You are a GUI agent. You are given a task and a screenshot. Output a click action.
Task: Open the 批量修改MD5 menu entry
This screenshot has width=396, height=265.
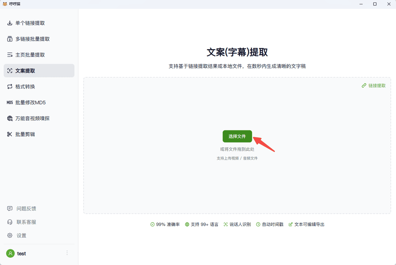pyautogui.click(x=30, y=103)
